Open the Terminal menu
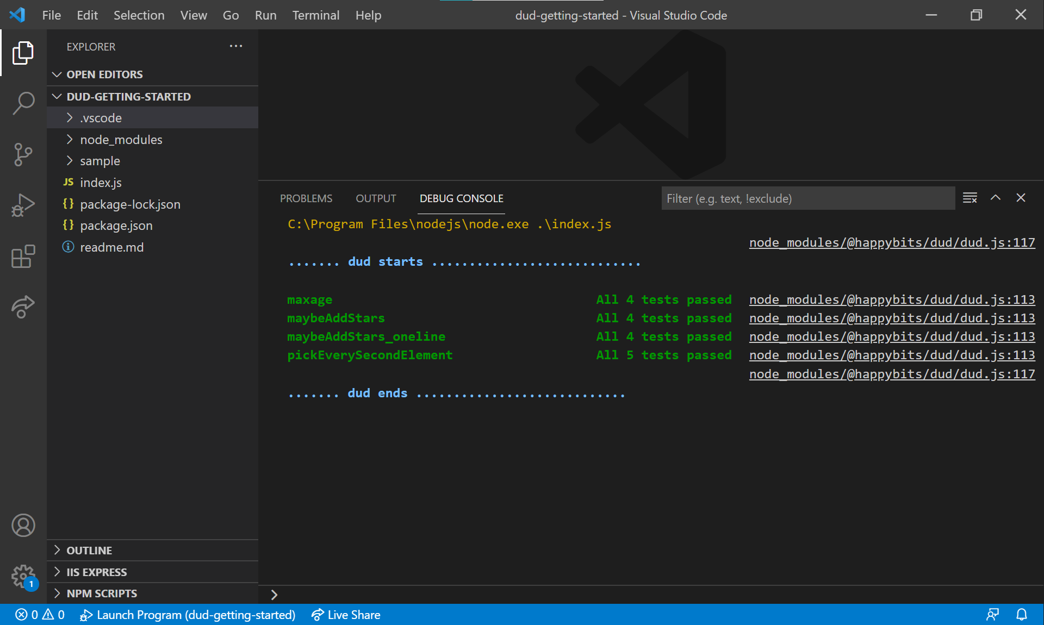The image size is (1044, 625). [x=315, y=15]
